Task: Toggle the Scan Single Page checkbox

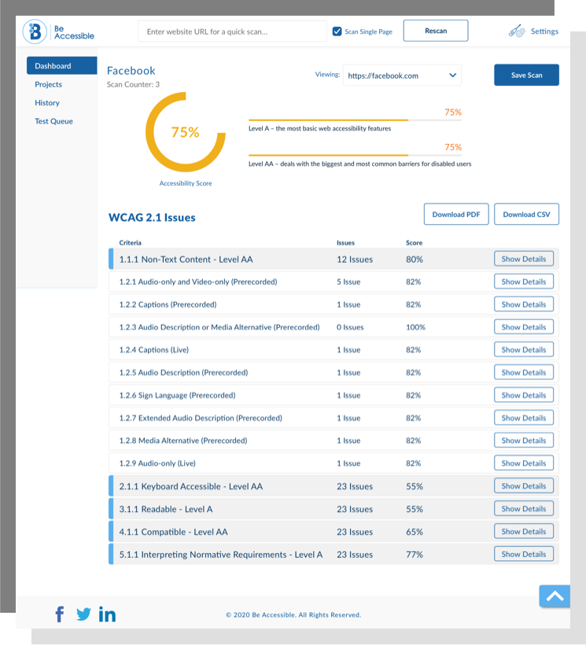Action: pyautogui.click(x=337, y=31)
